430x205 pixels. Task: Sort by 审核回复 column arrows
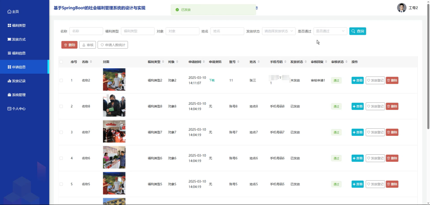click(326, 62)
